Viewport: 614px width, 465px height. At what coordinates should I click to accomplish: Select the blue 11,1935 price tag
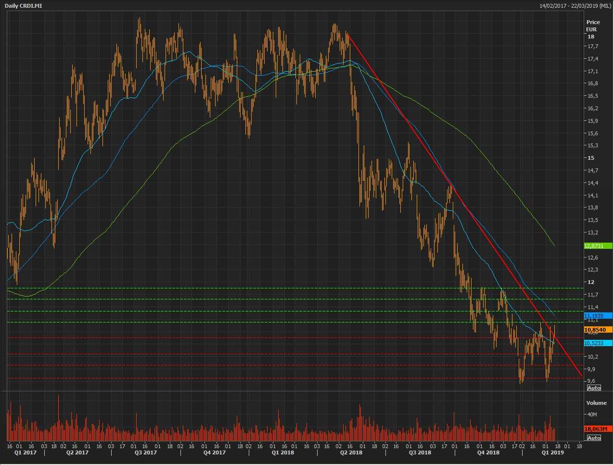point(593,316)
